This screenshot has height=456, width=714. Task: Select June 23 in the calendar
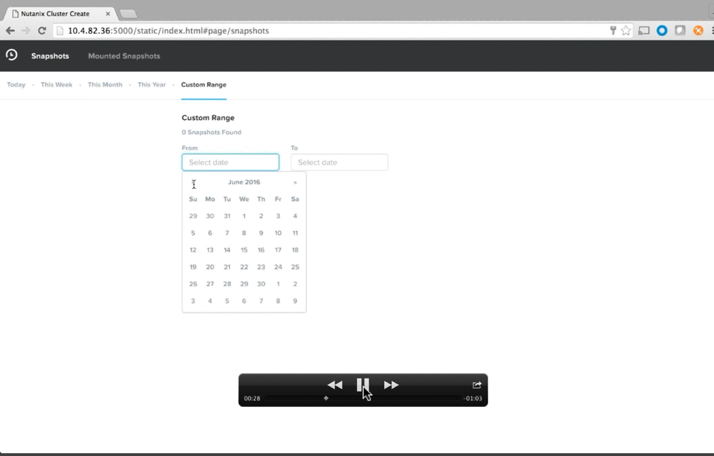[x=261, y=267]
